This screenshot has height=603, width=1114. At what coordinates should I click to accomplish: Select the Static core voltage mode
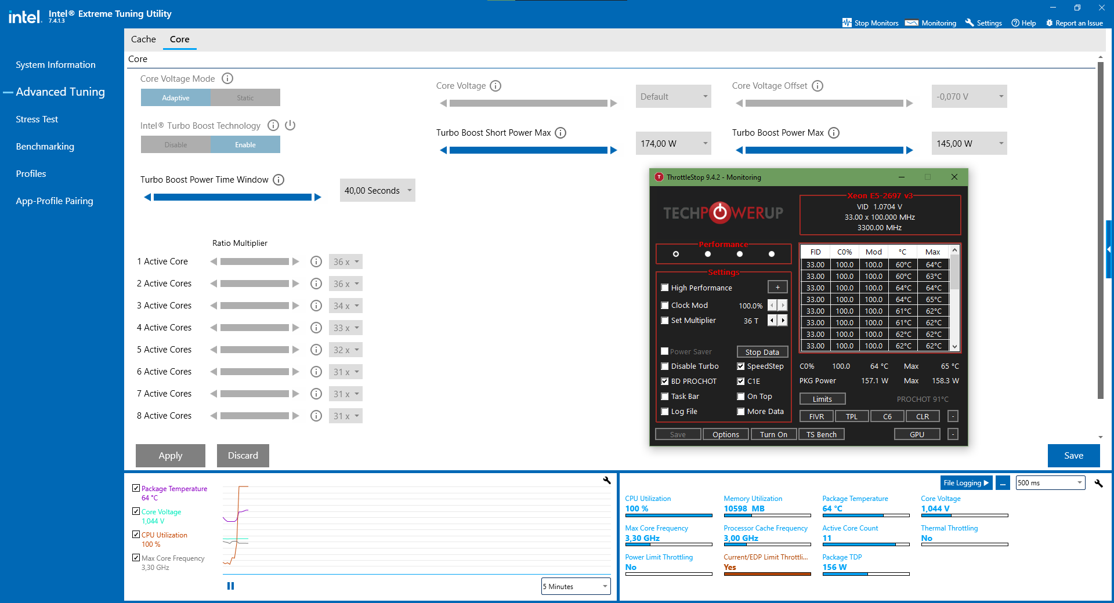pos(245,97)
